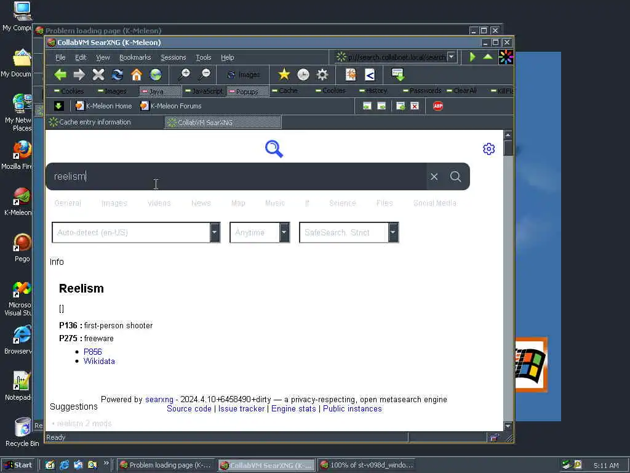Click the History privacy bar item
This screenshot has height=473, width=630.
(x=373, y=91)
